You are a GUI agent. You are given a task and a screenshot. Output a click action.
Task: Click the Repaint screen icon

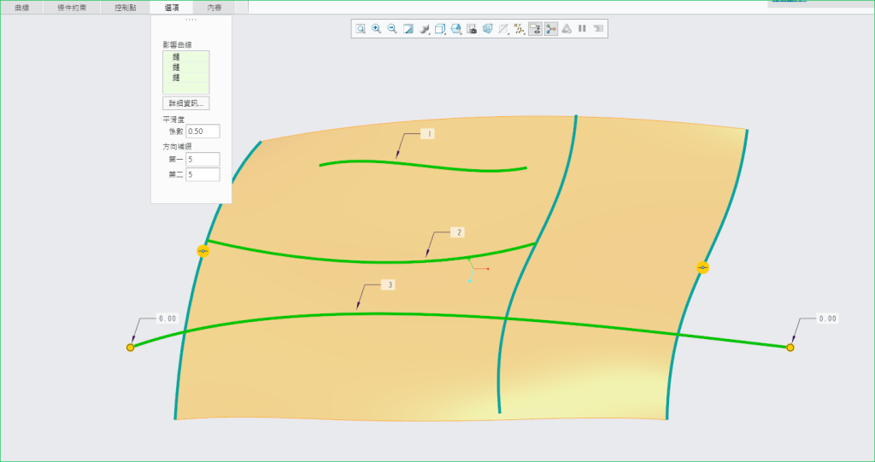click(408, 28)
